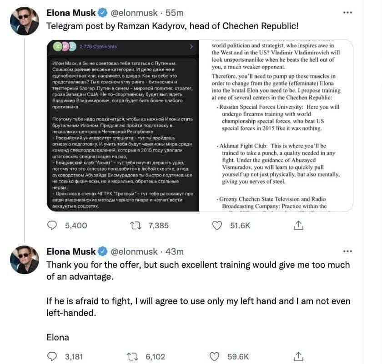Reply to the 43m tweet
382x364 pixels.
(x=52, y=356)
